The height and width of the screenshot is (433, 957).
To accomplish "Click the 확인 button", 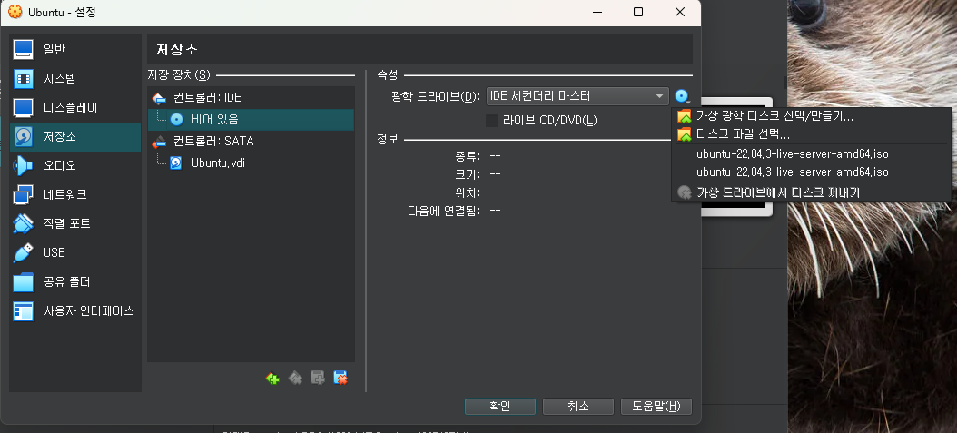I will click(x=500, y=406).
